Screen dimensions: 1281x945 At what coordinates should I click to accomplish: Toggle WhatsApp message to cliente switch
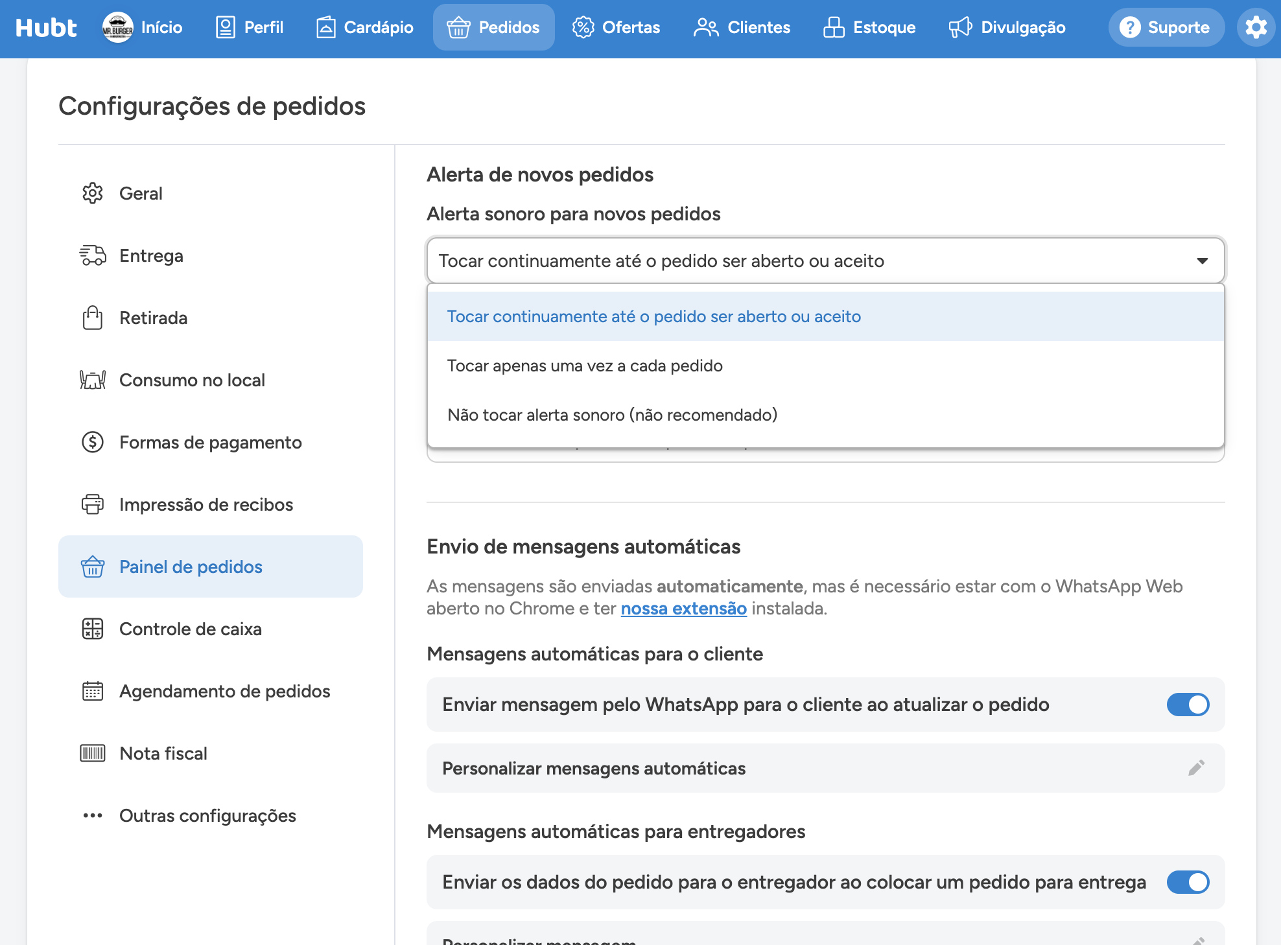1188,705
